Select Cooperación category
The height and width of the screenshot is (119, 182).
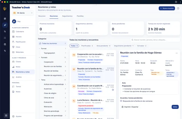[53, 62]
